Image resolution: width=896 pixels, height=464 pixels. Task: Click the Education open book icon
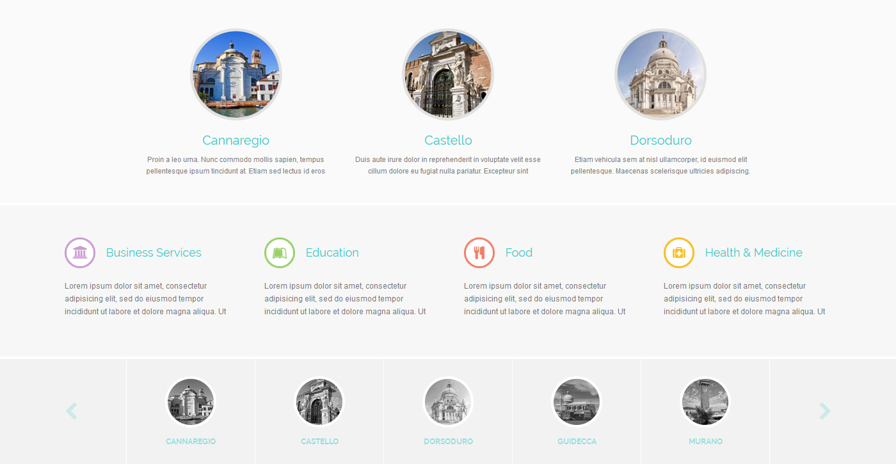[x=280, y=253]
